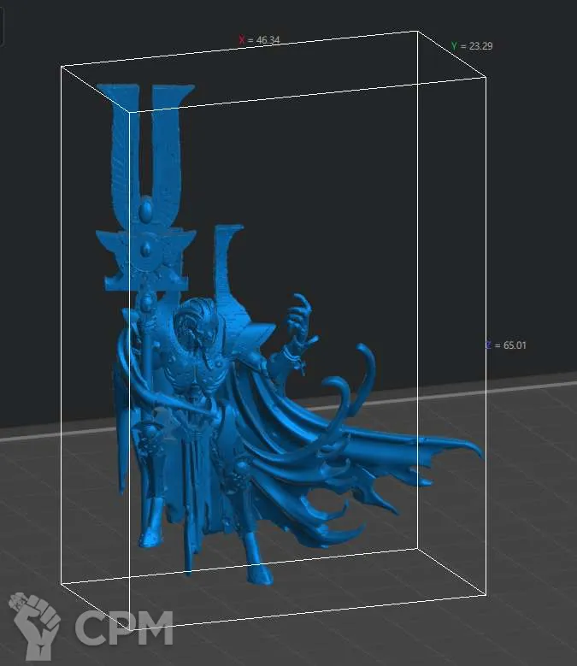Viewport: 577px width, 666px height.
Task: Click the Z = 65.01 height label
Action: (507, 345)
